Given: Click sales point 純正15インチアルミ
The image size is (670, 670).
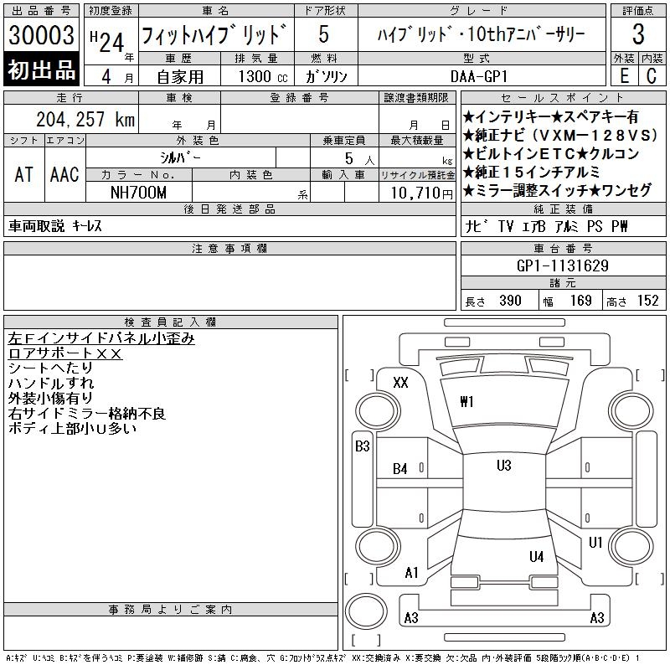Looking at the screenshot, I should point(532,172).
